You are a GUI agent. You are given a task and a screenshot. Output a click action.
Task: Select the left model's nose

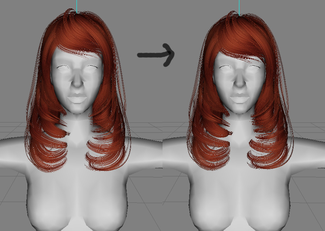click(77, 79)
